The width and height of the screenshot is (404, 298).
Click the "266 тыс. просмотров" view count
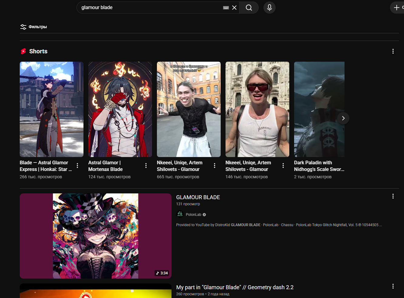pos(41,177)
